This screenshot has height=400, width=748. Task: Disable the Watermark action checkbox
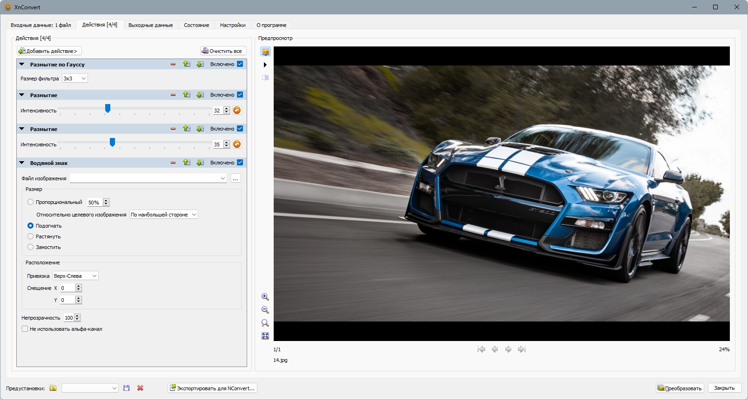(x=240, y=163)
